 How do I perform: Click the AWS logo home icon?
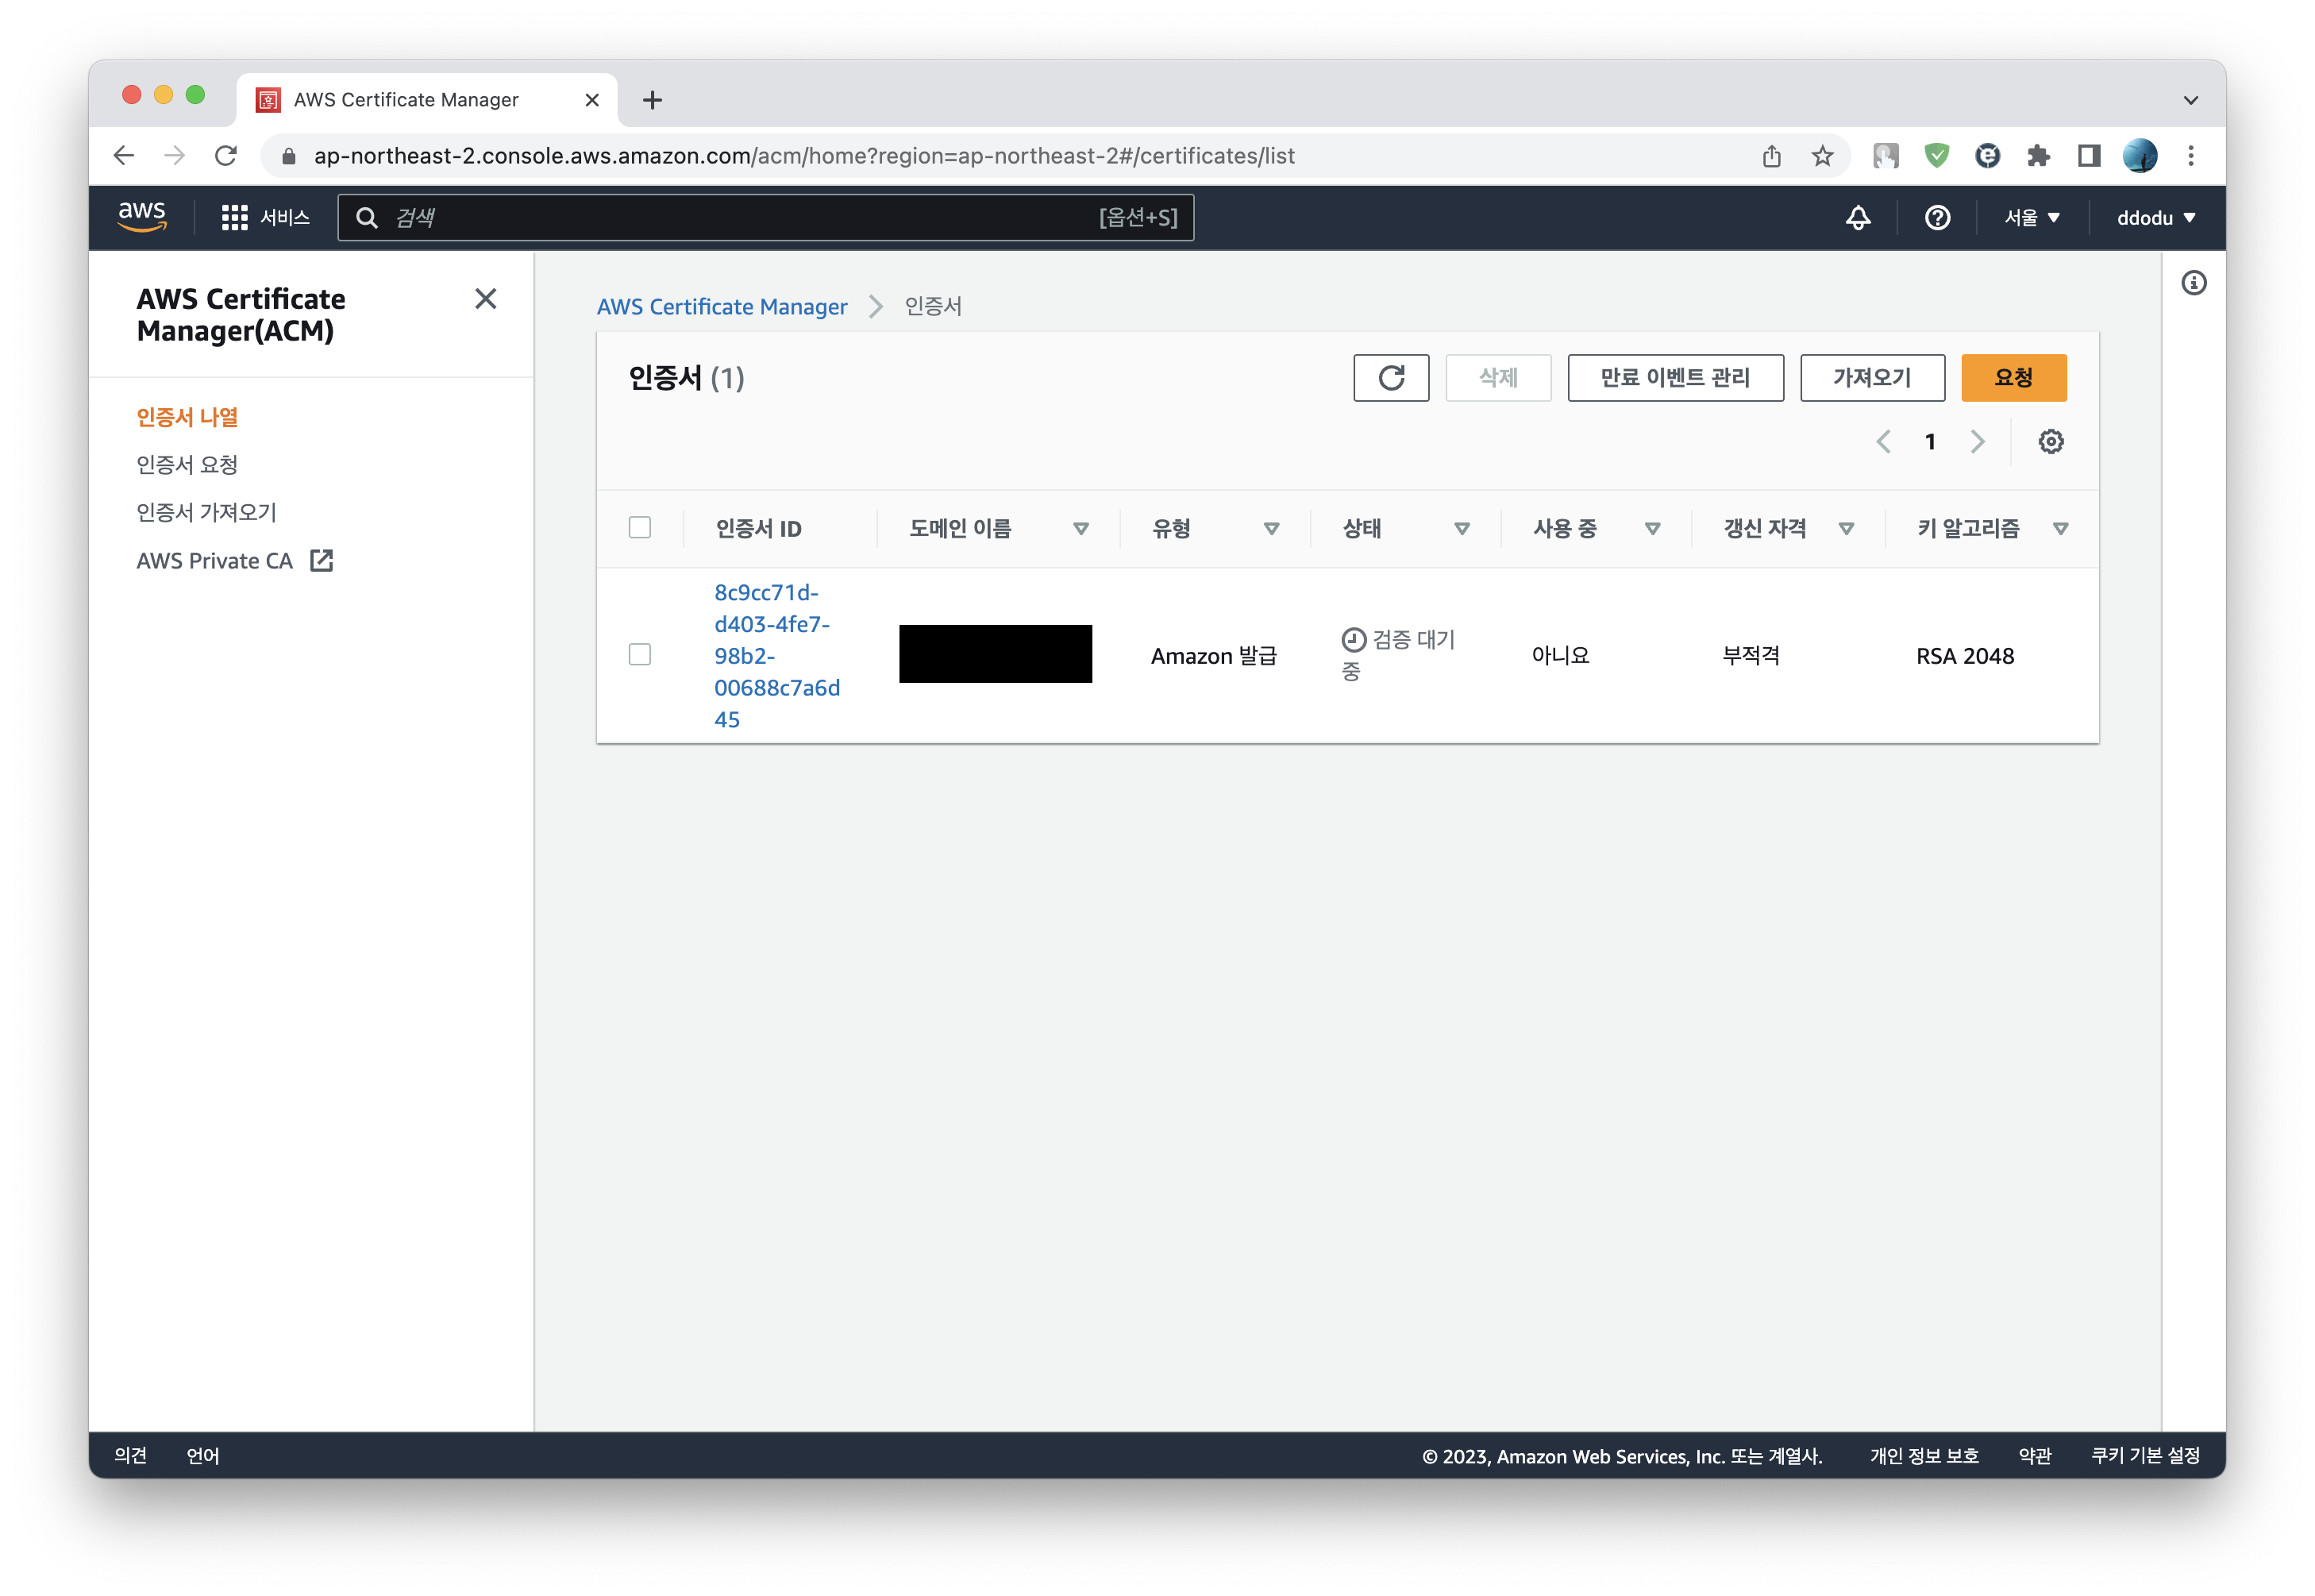(x=142, y=217)
